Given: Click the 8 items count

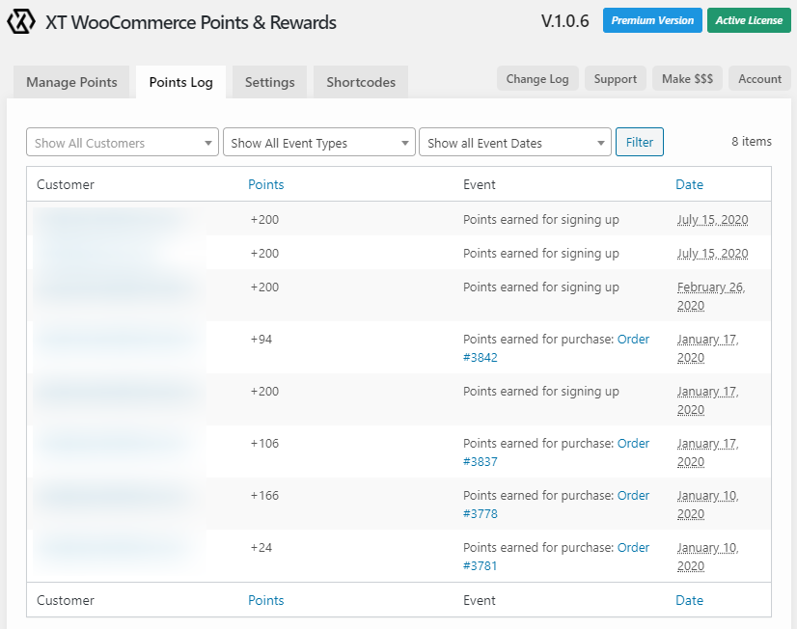Looking at the screenshot, I should click(x=752, y=141).
